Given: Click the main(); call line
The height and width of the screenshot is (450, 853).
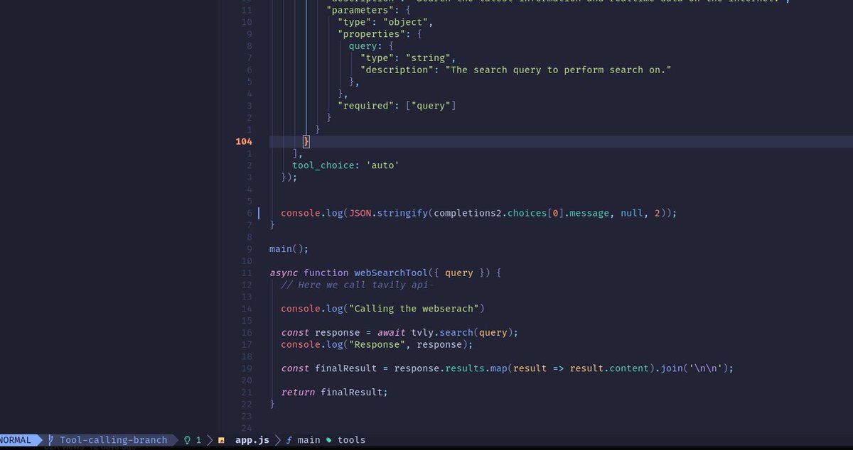Looking at the screenshot, I should click(289, 249).
